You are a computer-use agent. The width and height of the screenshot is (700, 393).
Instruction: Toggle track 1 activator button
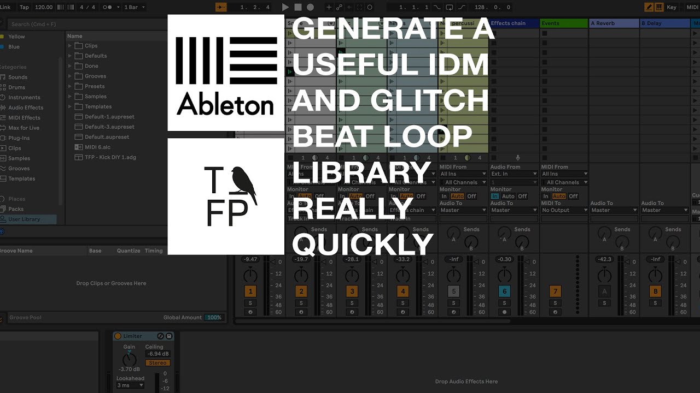[x=250, y=291]
